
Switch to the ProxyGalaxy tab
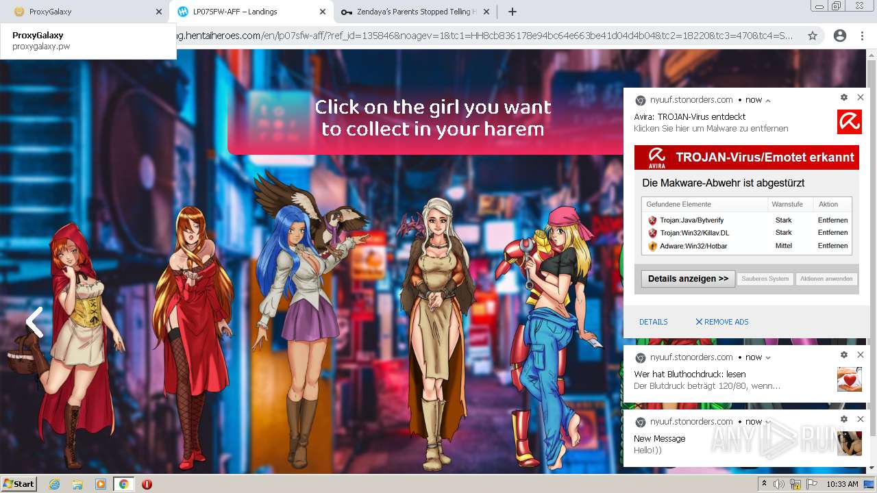click(82, 12)
